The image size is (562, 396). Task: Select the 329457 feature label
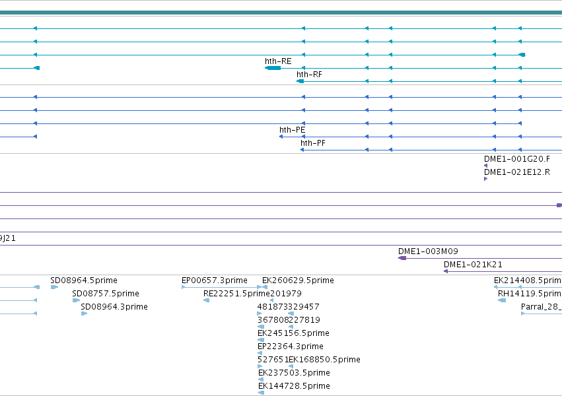click(304, 307)
